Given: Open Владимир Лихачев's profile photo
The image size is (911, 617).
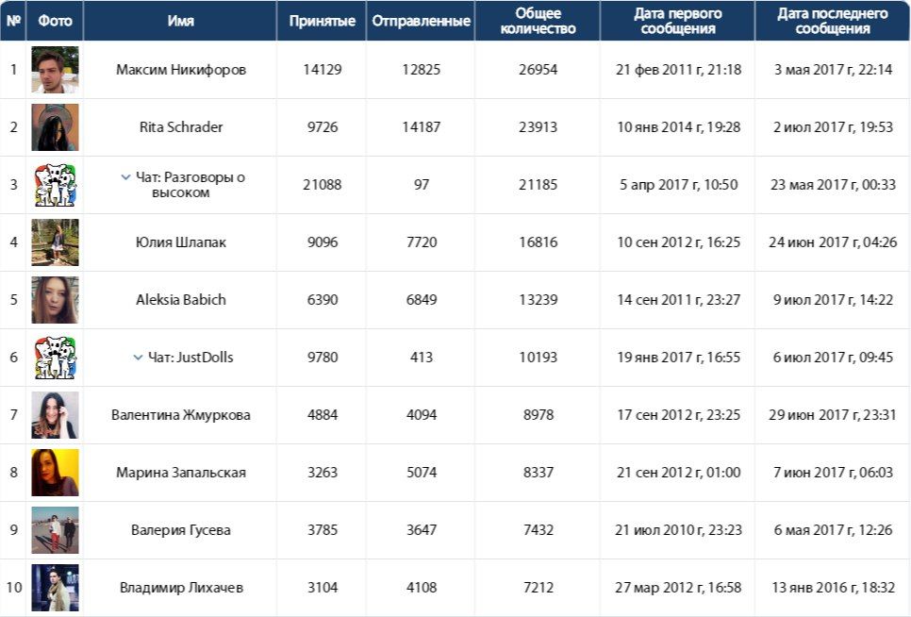Looking at the screenshot, I should click(x=55, y=588).
